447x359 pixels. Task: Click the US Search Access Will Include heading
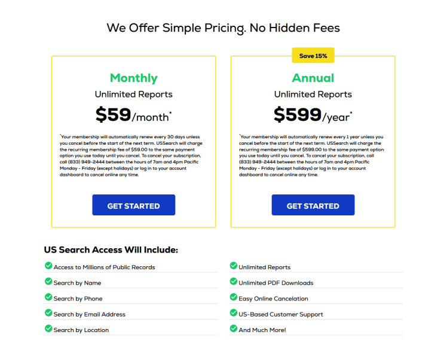pyautogui.click(x=111, y=250)
